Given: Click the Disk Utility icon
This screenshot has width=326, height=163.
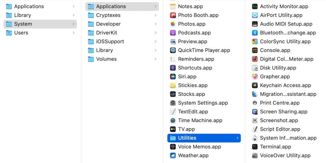Looking at the screenshot, I should [x=255, y=68].
